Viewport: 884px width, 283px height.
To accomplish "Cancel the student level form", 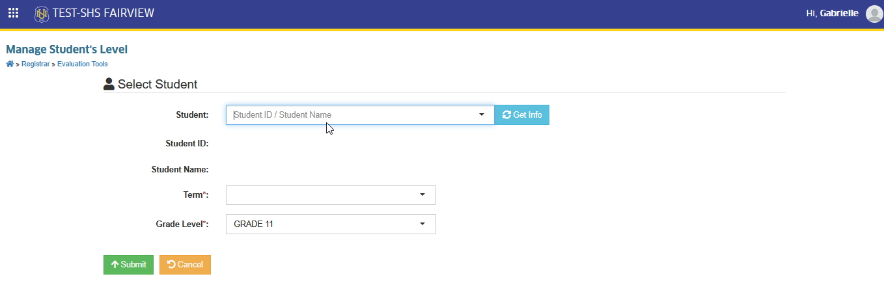I will (x=185, y=265).
